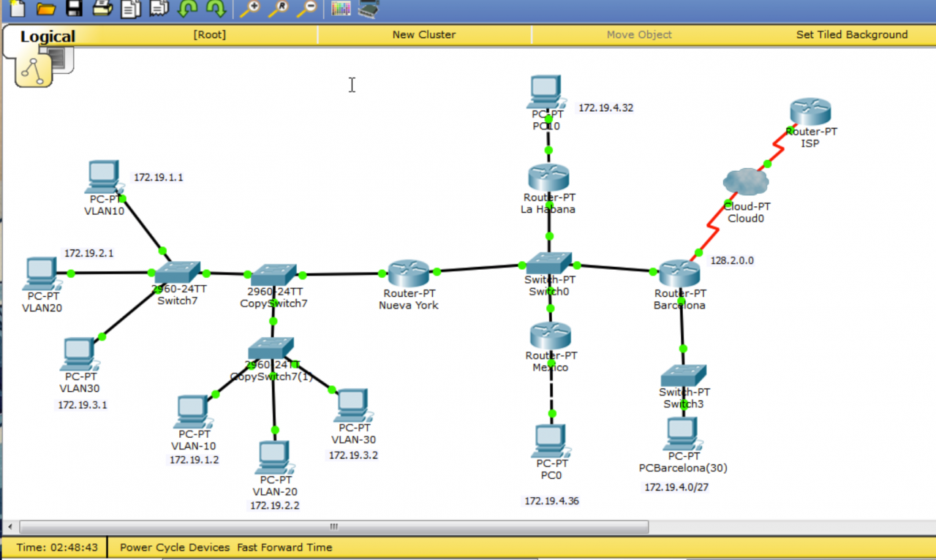
Task: Click the New file icon in toolbar
Action: tap(16, 9)
